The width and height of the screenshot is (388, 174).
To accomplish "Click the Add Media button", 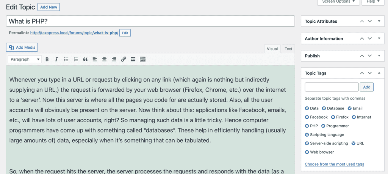I will pos(22,47).
